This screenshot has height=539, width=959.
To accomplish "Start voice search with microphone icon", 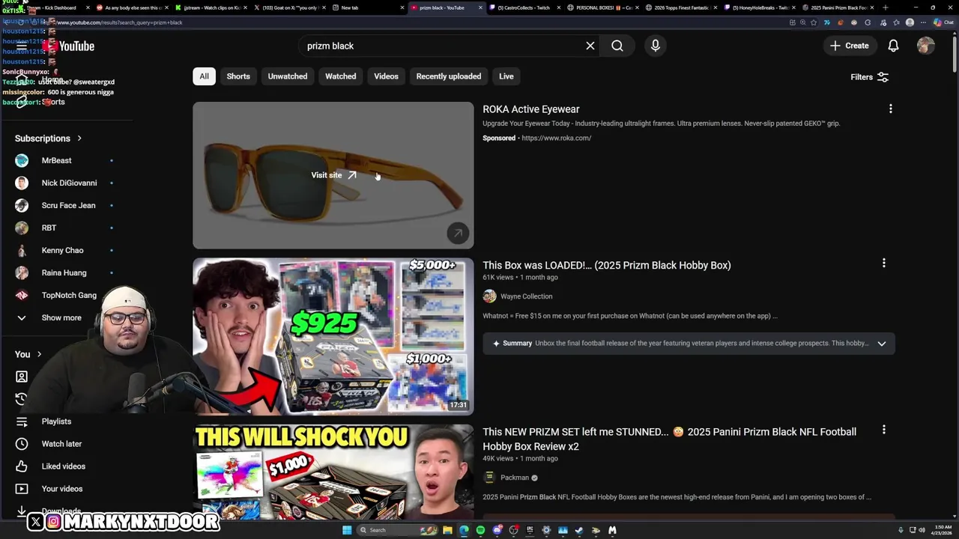I will click(x=656, y=46).
